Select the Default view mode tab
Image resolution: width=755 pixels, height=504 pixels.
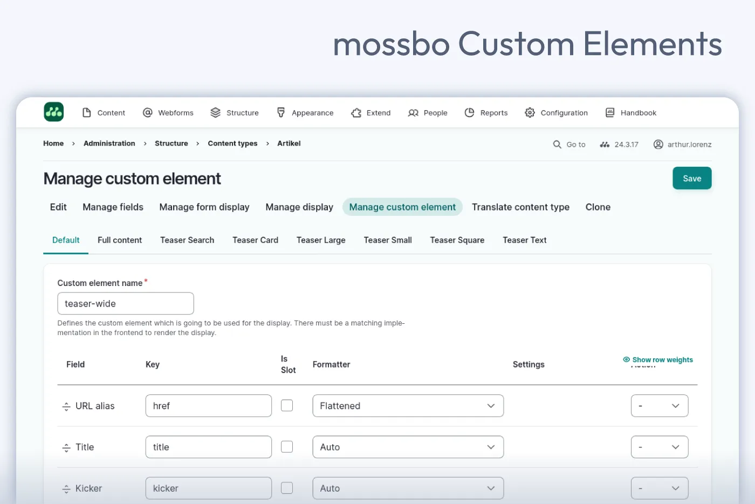66,240
